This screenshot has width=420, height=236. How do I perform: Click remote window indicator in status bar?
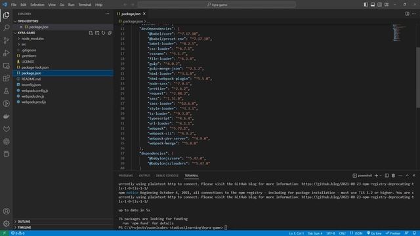pos(5,233)
